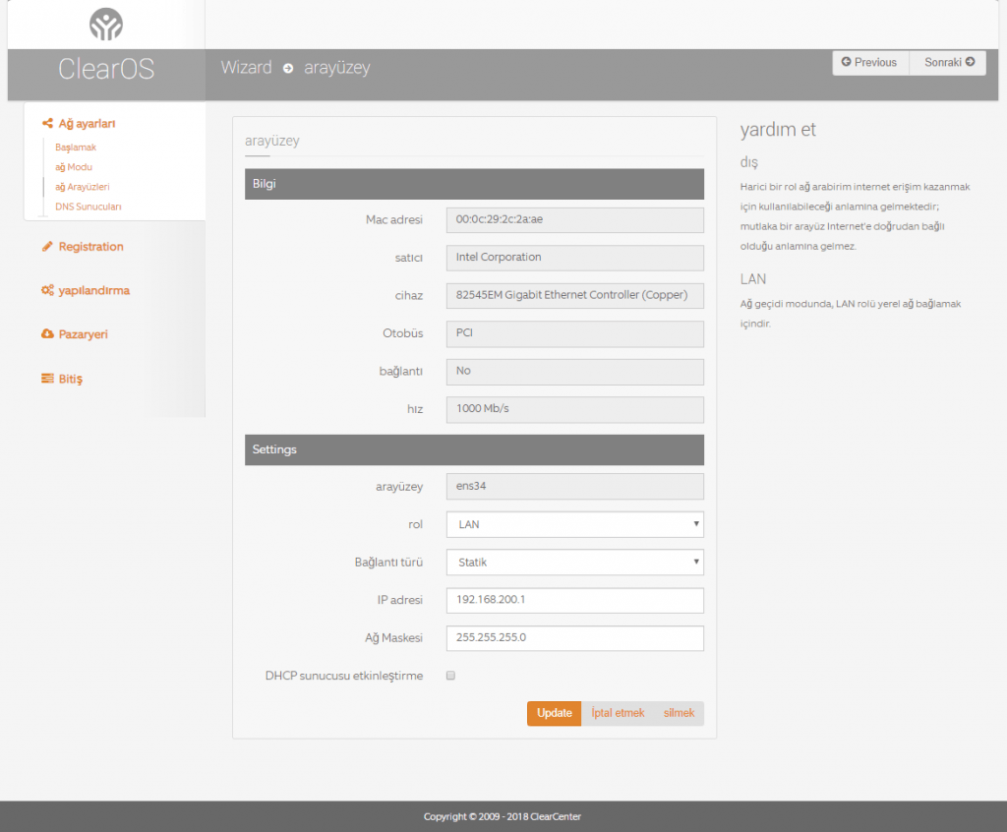The width and height of the screenshot is (1007, 832).
Task: Go to the ağ Modu step
Action: pyautogui.click(x=74, y=167)
